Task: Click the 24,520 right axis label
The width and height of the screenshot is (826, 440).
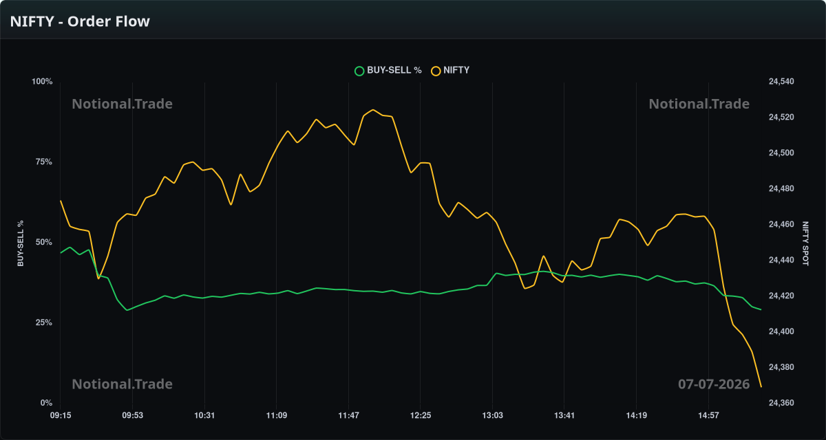Action: coord(781,118)
